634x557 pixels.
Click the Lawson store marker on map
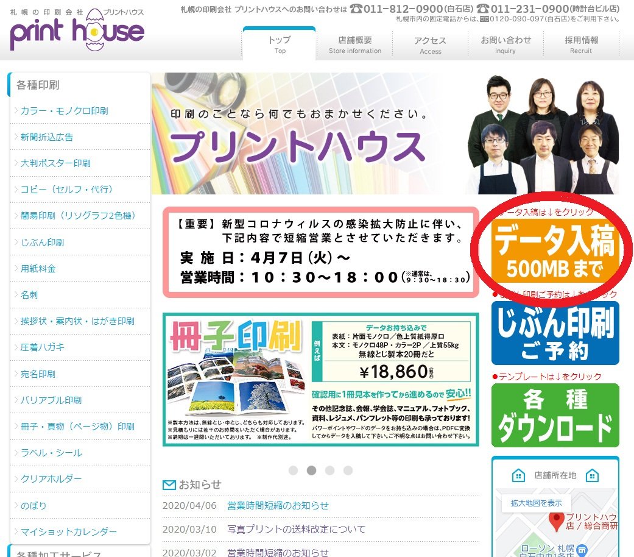coord(582,550)
